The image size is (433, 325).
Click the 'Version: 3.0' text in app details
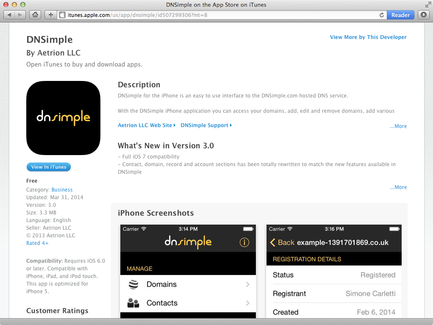tap(41, 205)
